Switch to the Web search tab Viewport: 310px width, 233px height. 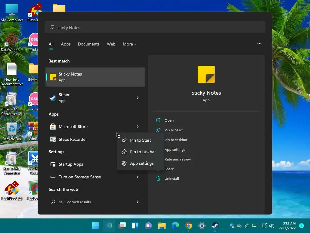tap(111, 44)
